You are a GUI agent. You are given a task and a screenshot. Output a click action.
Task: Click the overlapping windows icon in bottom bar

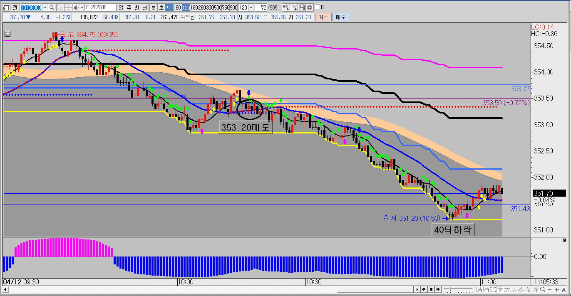(x=486, y=289)
